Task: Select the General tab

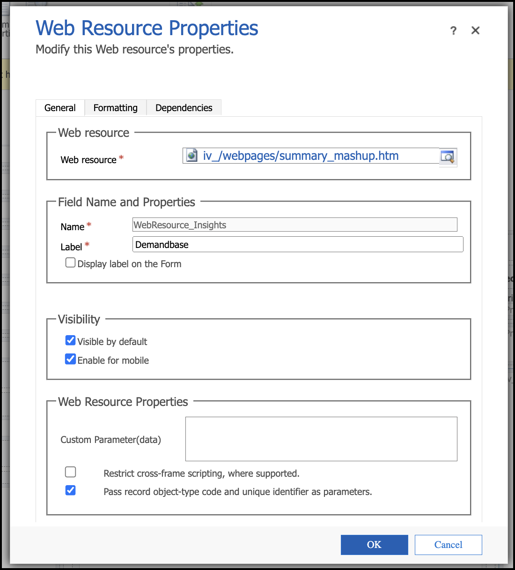Action: (60, 108)
